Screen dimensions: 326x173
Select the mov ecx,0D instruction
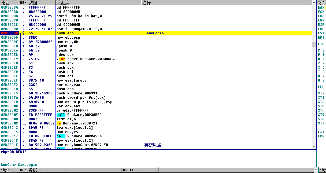click(67, 42)
